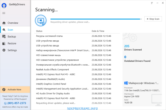Viewport: 166px width, 110px height.
Task: Open the Backup section
Action: pyautogui.click(x=15, y=36)
